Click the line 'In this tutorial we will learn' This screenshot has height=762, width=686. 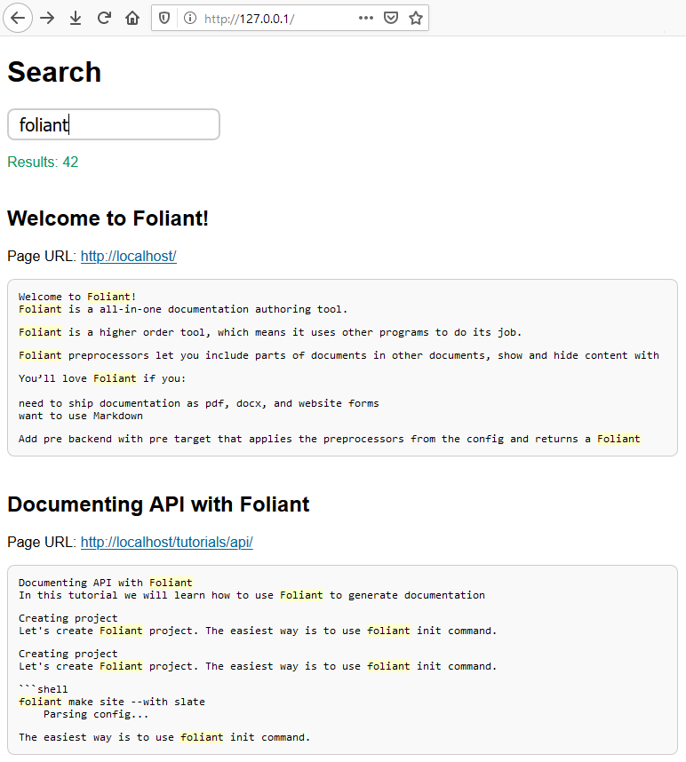click(x=251, y=595)
